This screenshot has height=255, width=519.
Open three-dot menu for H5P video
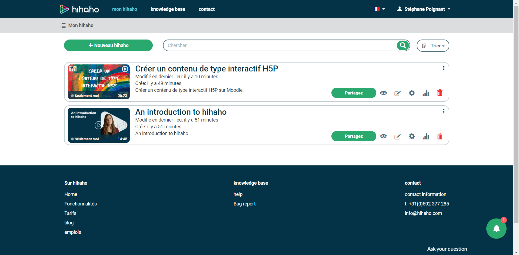tap(444, 68)
